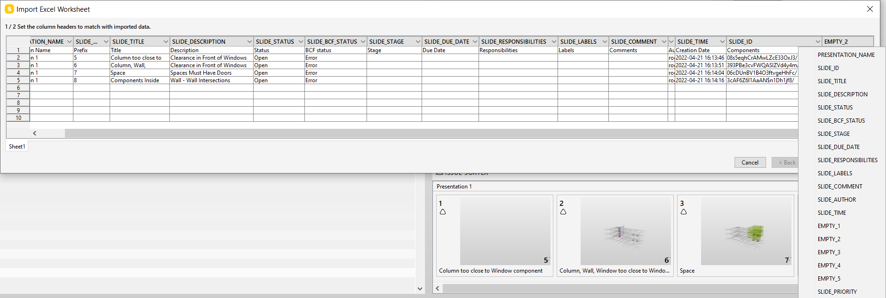Choose SLIDE_BCF_STATUS from the dropdown list

click(x=842, y=121)
